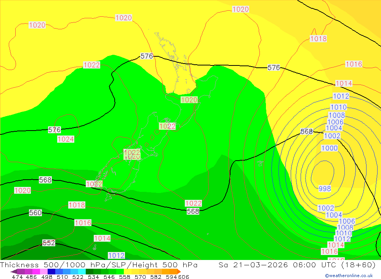Click legend value 510
The width and height of the screenshot is (381, 279).
pos(62,277)
